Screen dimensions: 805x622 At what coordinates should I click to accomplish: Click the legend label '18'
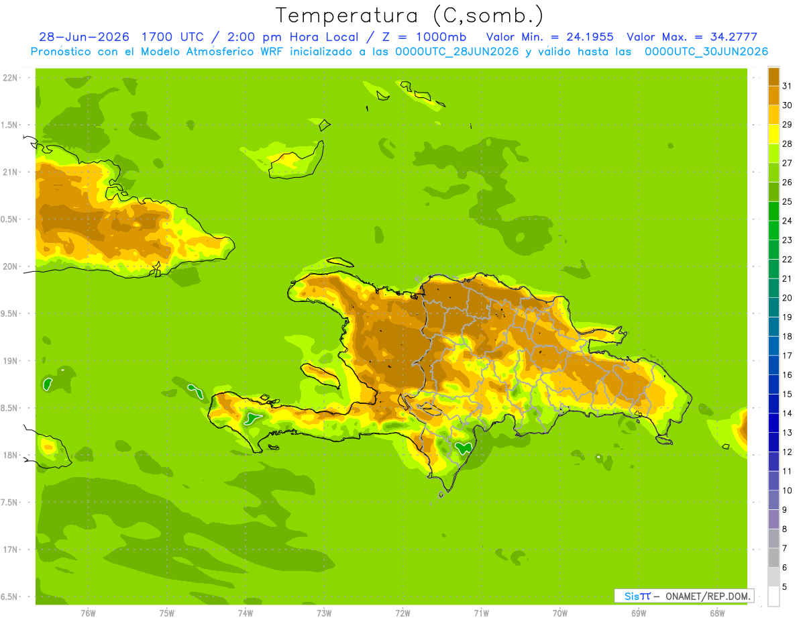coord(788,336)
